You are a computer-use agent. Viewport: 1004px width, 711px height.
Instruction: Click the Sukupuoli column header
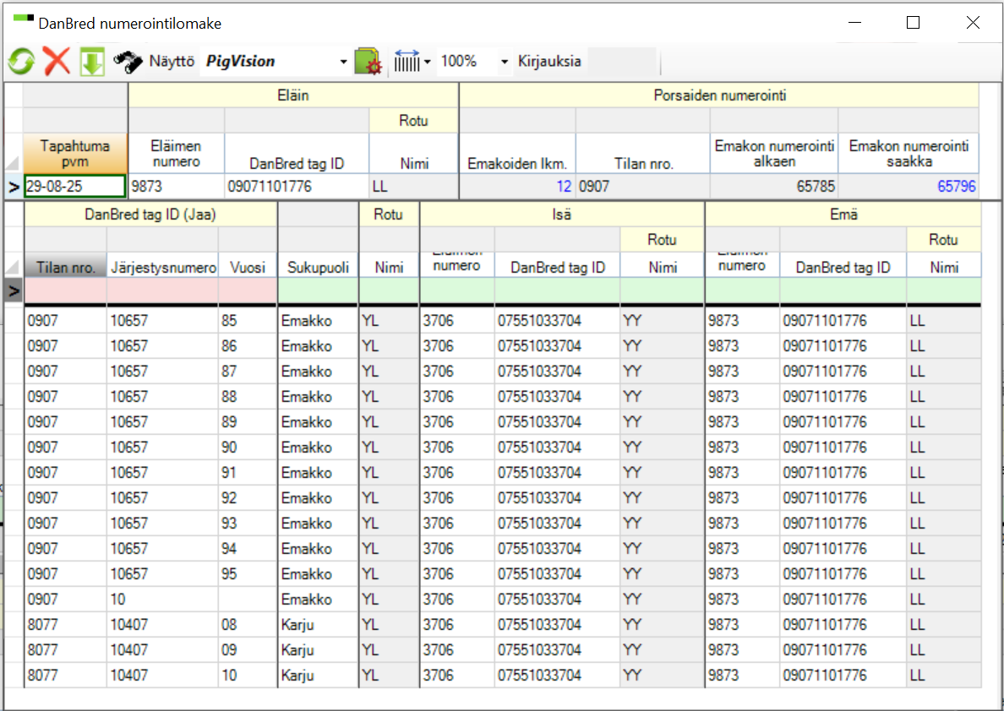(318, 265)
